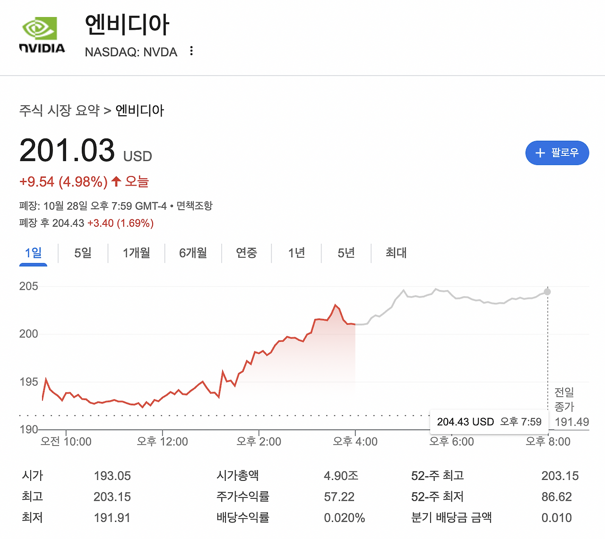Navigate to 주식 시장 요약 breadcrumb
This screenshot has width=605, height=539.
click(60, 111)
